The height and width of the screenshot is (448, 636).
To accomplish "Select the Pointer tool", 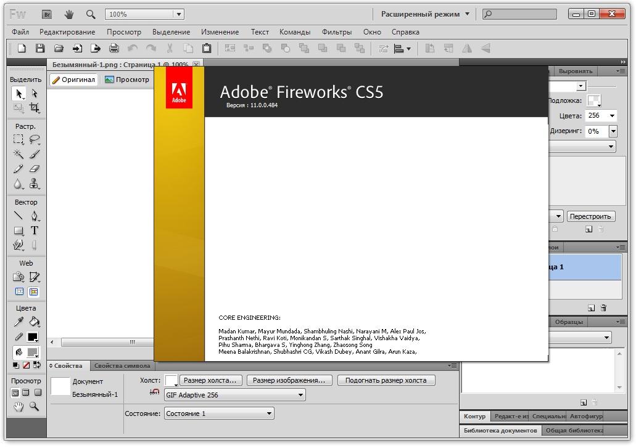I will (19, 94).
